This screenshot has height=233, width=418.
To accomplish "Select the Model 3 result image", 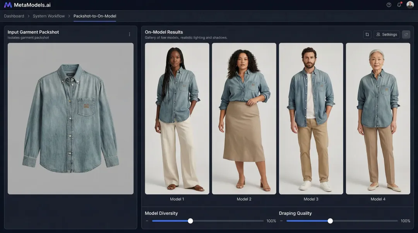I will tap(311, 118).
